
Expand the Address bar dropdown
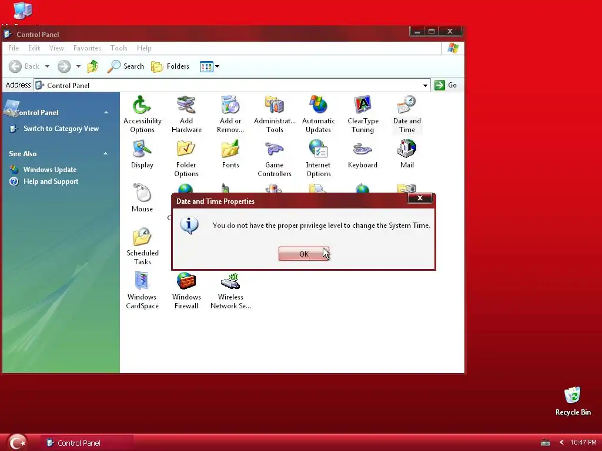425,86
